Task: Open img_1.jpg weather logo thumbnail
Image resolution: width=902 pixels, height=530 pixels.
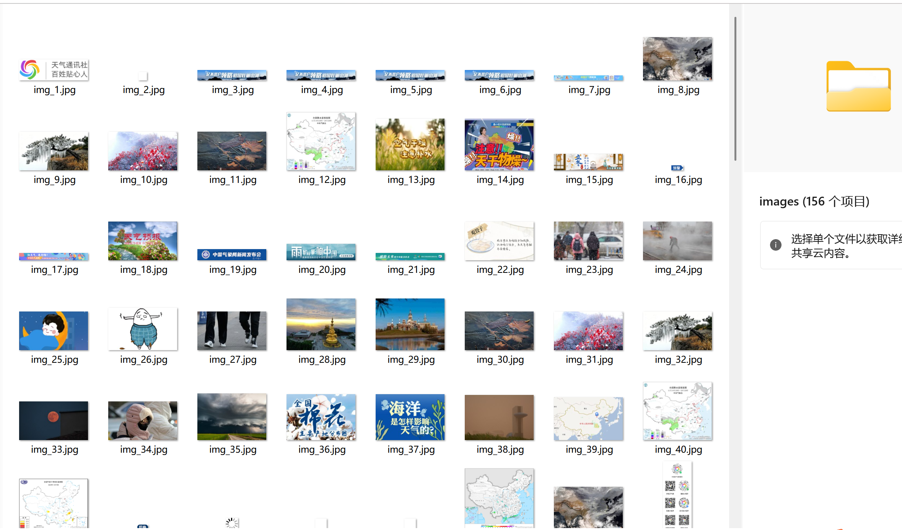Action: (54, 70)
